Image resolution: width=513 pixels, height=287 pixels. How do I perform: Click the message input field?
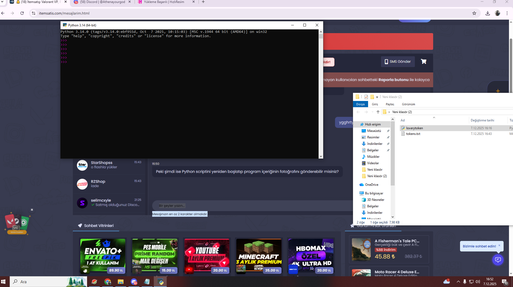tap(253, 206)
